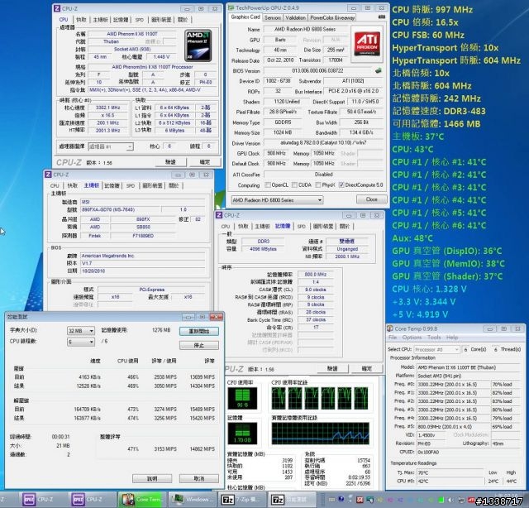Select the 關於 tab in the DDR3 memory CPU-Z window
Image resolution: width=529 pixels, height=508 pixels.
coord(344,227)
